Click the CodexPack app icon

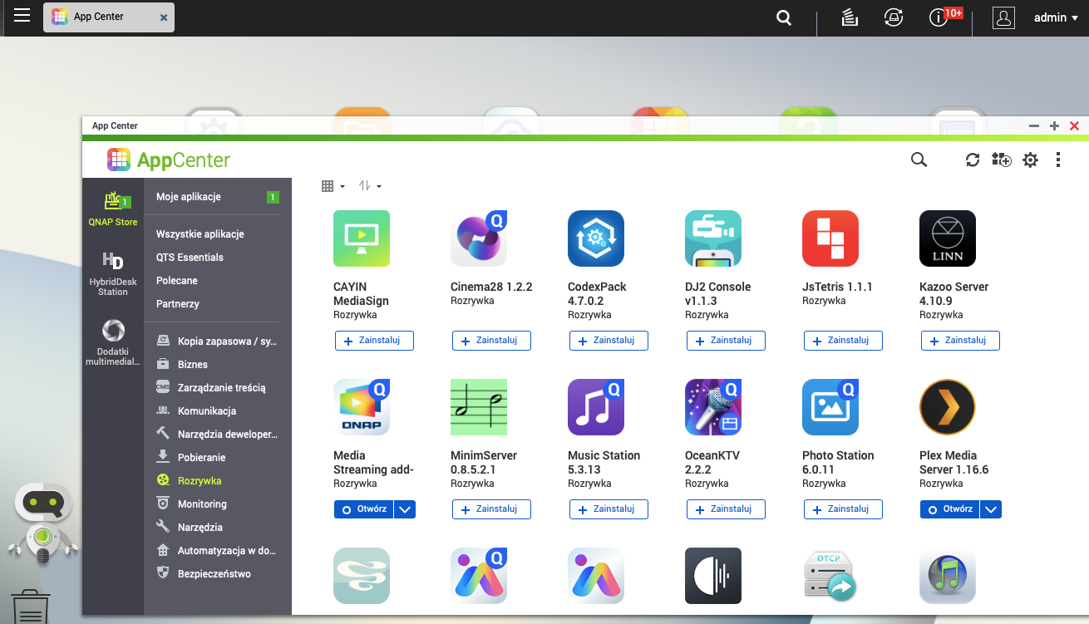coord(596,238)
